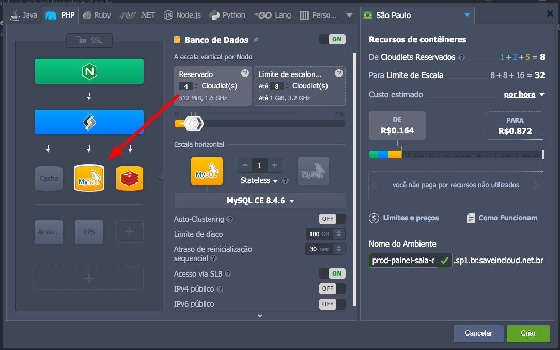Open the MySQL CE 8.4.6 version dropdown

point(260,201)
